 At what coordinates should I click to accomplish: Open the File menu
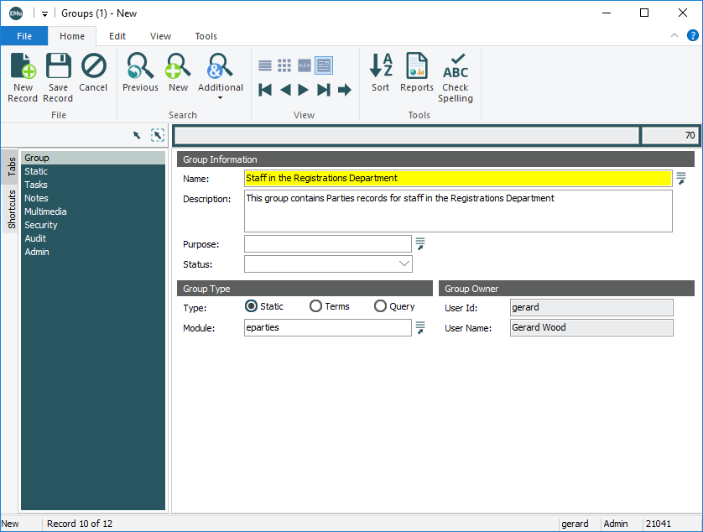pos(24,36)
